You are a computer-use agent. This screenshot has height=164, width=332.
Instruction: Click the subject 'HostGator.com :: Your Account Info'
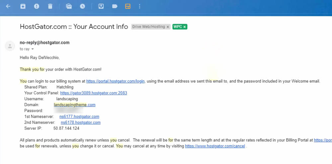[x=74, y=27]
